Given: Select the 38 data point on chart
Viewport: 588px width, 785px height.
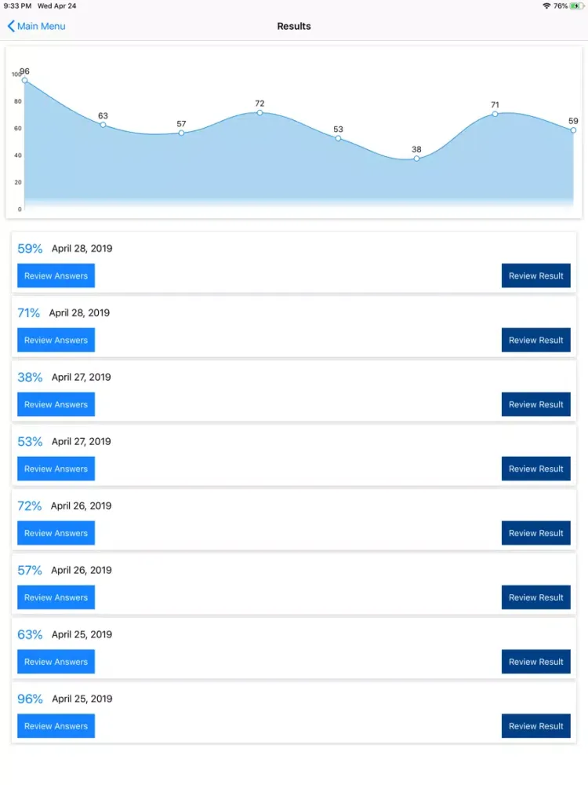Looking at the screenshot, I should [x=416, y=159].
